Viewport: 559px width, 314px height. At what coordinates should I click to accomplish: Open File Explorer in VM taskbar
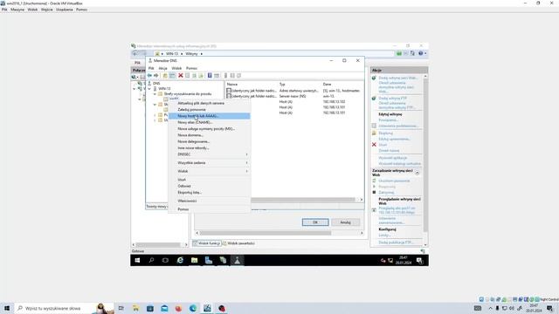click(194, 261)
